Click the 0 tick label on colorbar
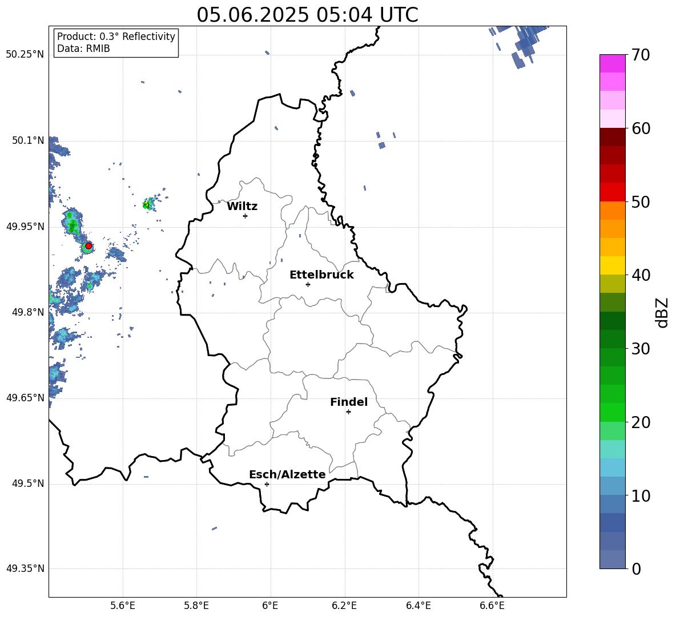Viewport: 676px width, 617px height. click(x=637, y=568)
